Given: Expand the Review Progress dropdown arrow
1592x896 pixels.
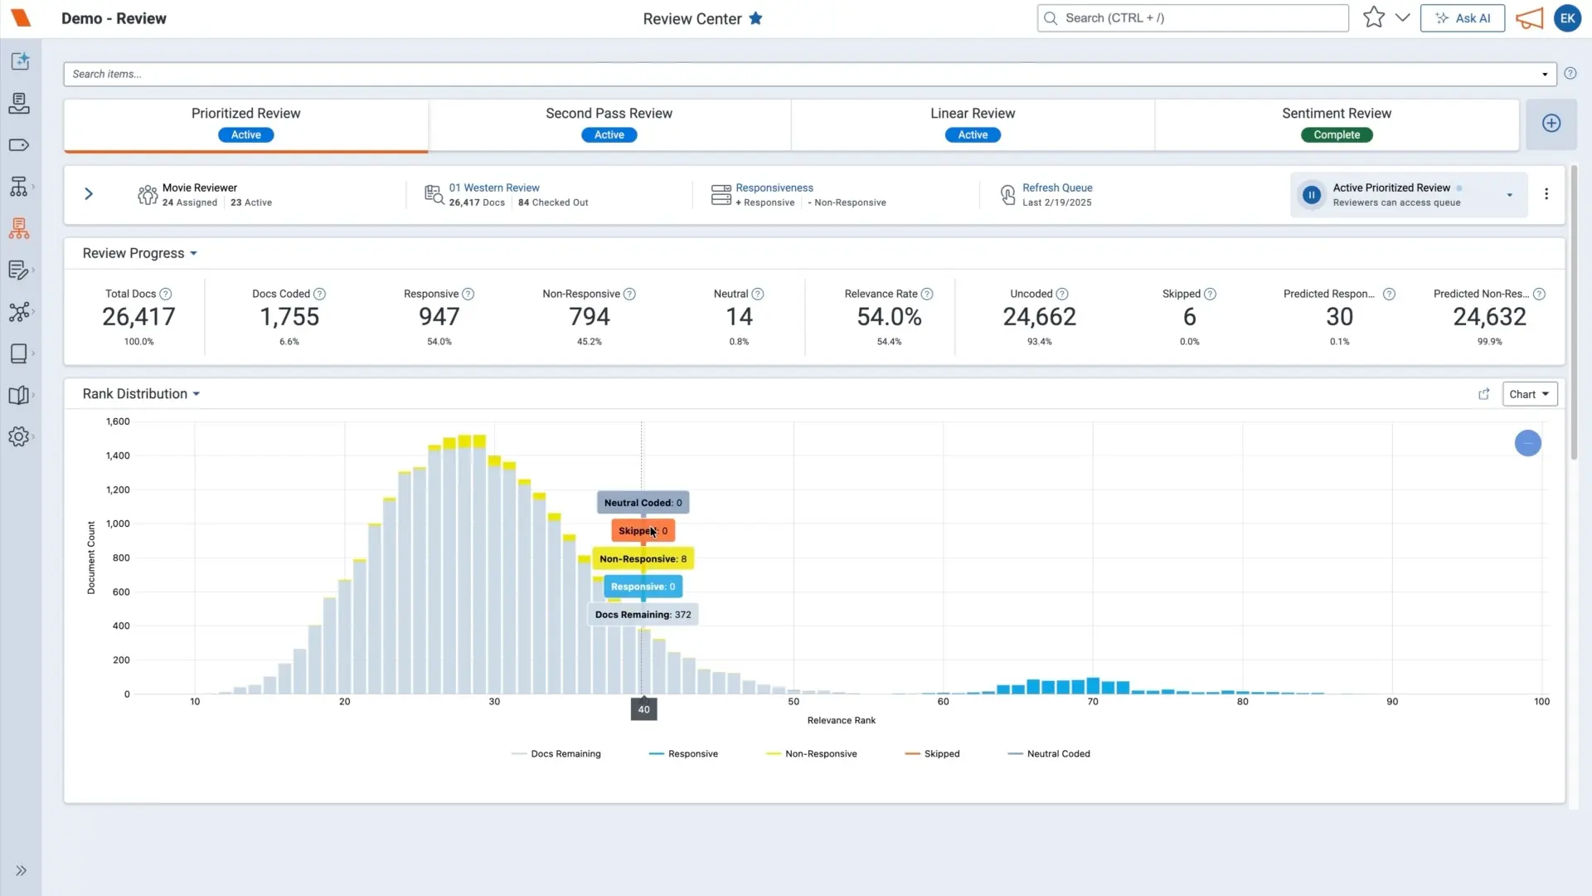Looking at the screenshot, I should tap(194, 254).
